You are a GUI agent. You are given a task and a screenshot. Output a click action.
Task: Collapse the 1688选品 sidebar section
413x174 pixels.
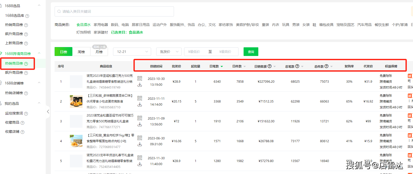click(x=39, y=5)
